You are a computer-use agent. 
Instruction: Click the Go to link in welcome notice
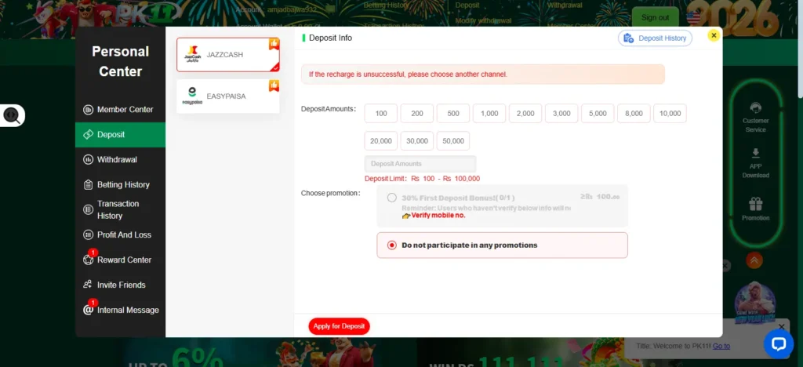pos(721,346)
